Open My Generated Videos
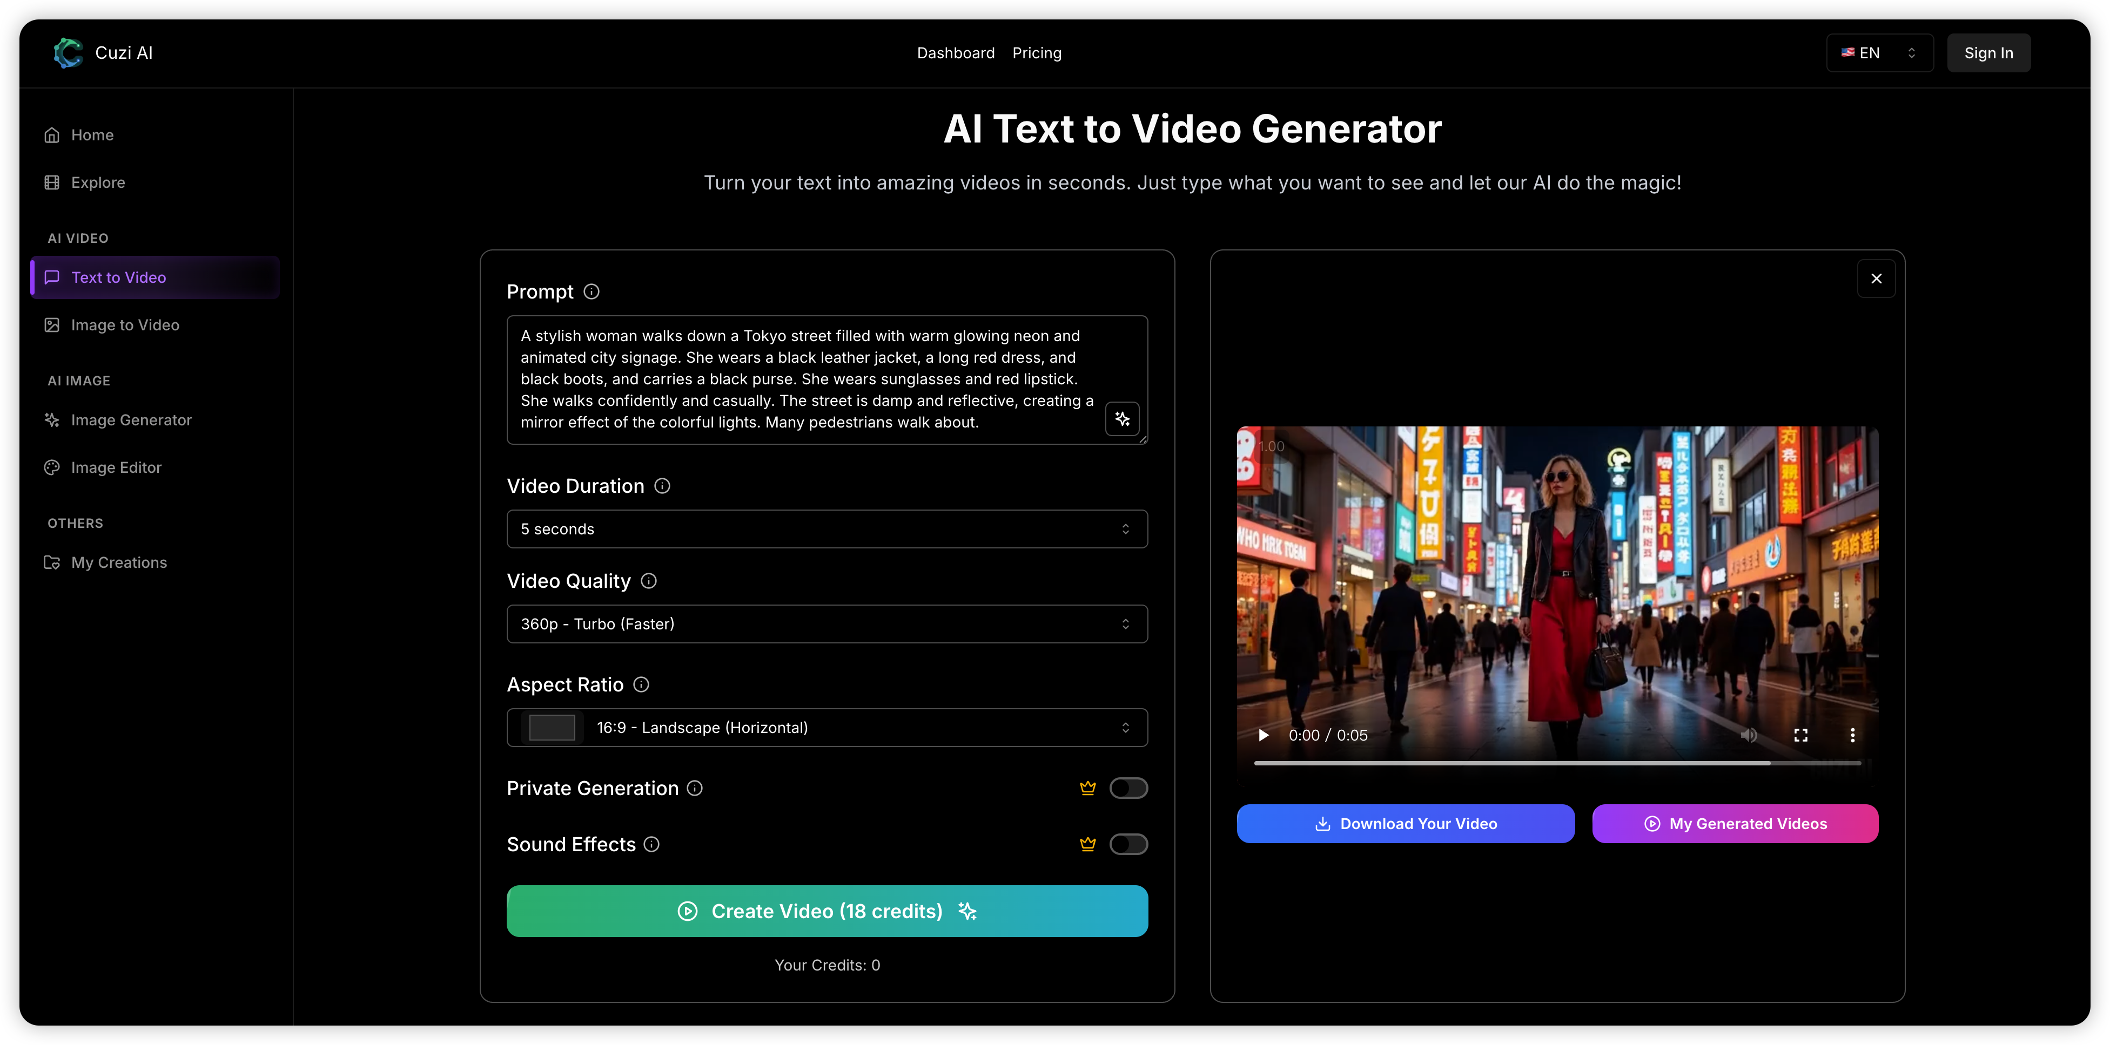Screen dimensions: 2110x1045 [1735, 824]
